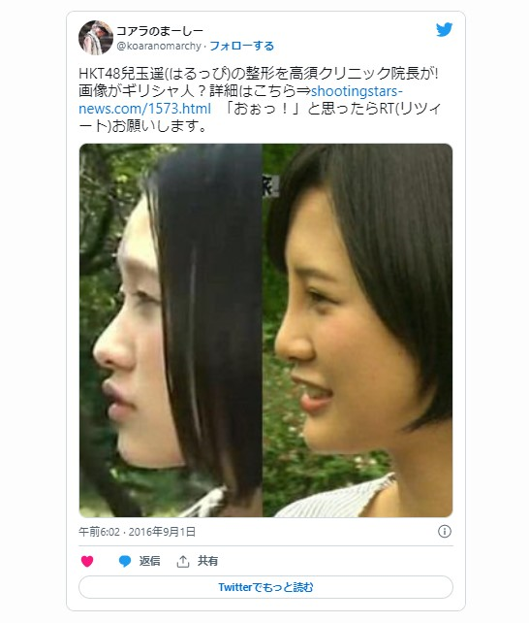Screen dimensions: 529x623
Task: Open the tweet timestamp 午前6:02 2016年9月1日
Action: 138,532
